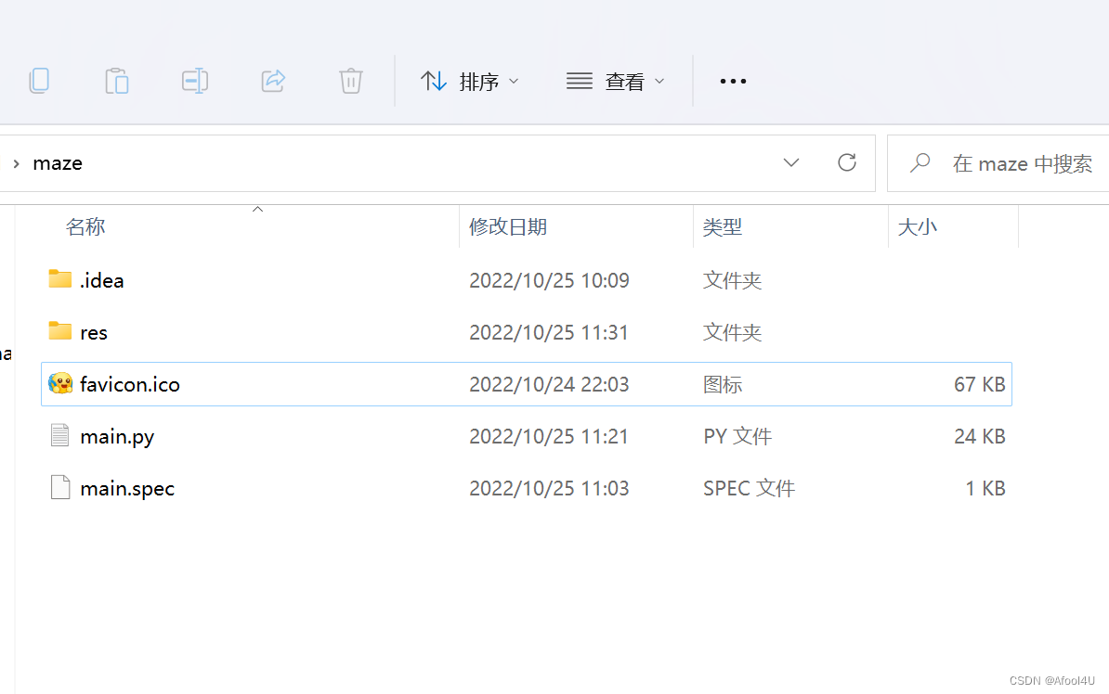Click the Paste clipboard icon
The width and height of the screenshot is (1109, 694).
117,82
